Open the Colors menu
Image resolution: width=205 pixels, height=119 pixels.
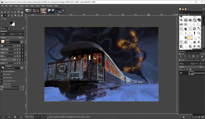coord(32,6)
